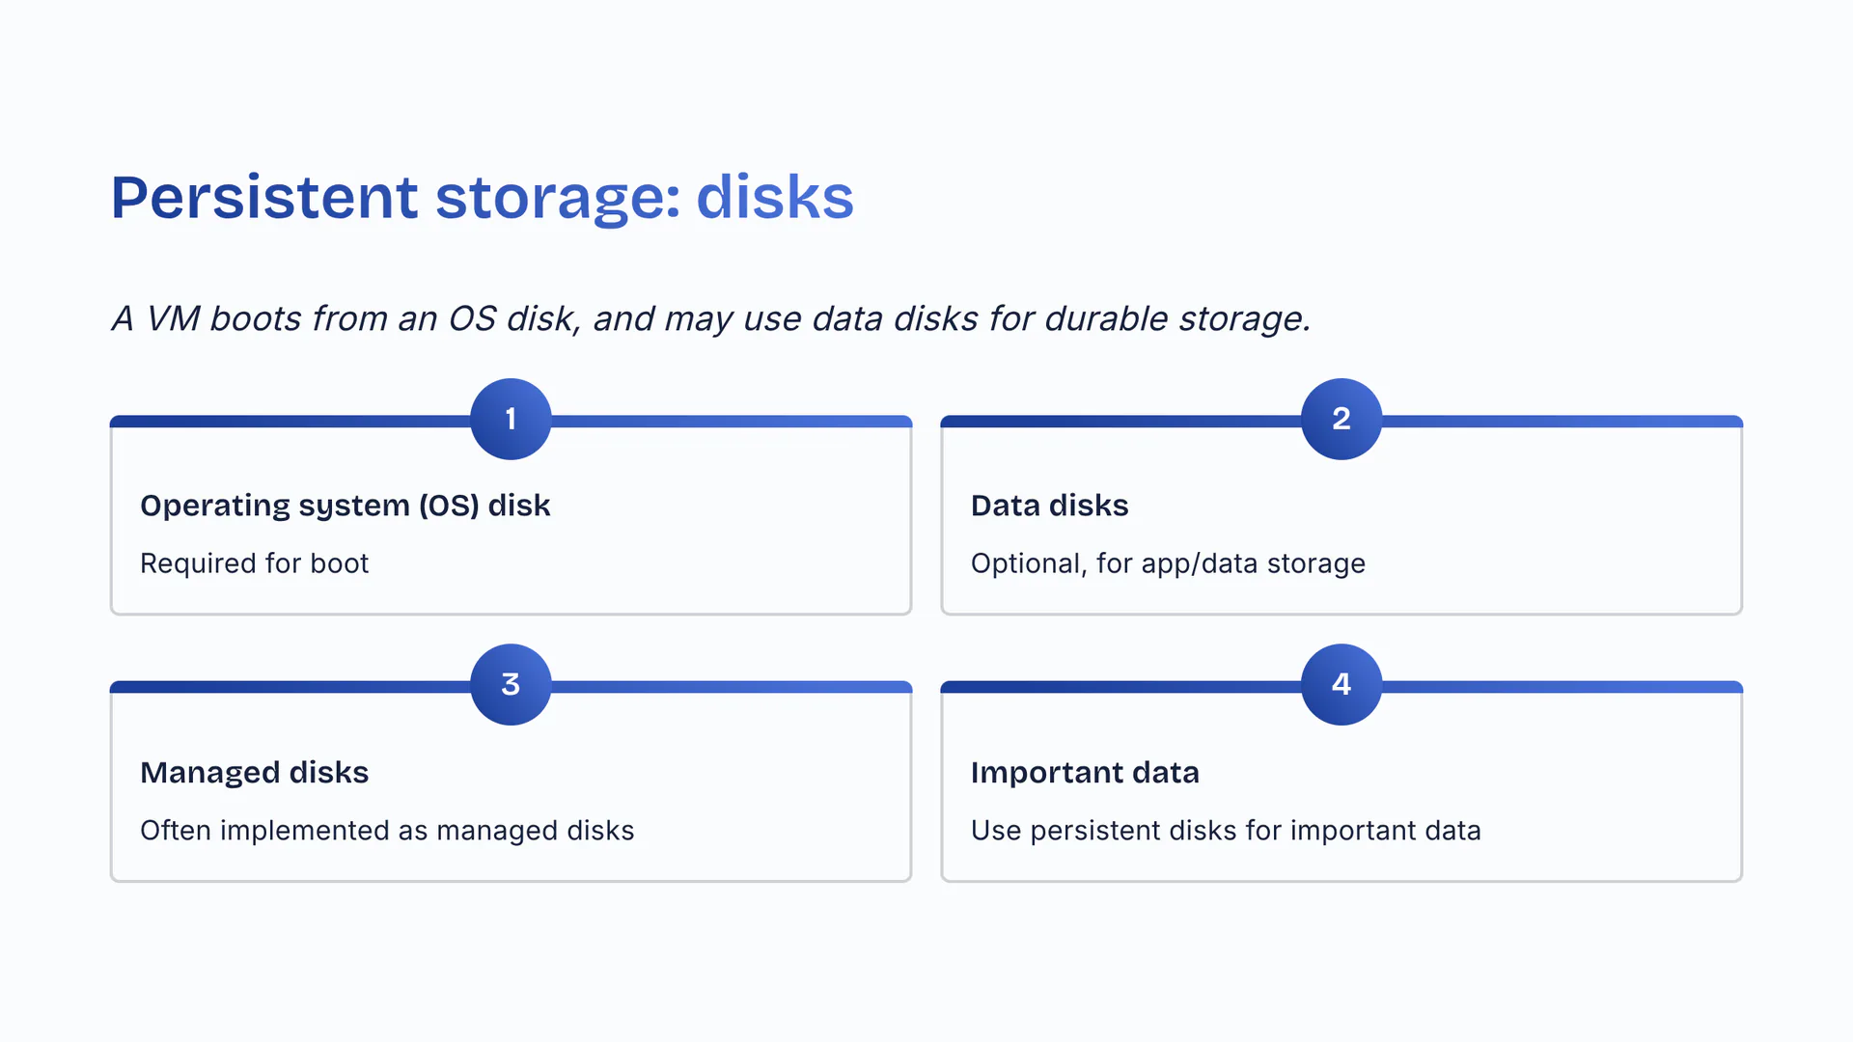The height and width of the screenshot is (1042, 1853).
Task: Click the "Important data" card heading
Action: (1085, 773)
